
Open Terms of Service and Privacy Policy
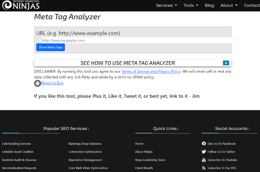click(x=151, y=71)
